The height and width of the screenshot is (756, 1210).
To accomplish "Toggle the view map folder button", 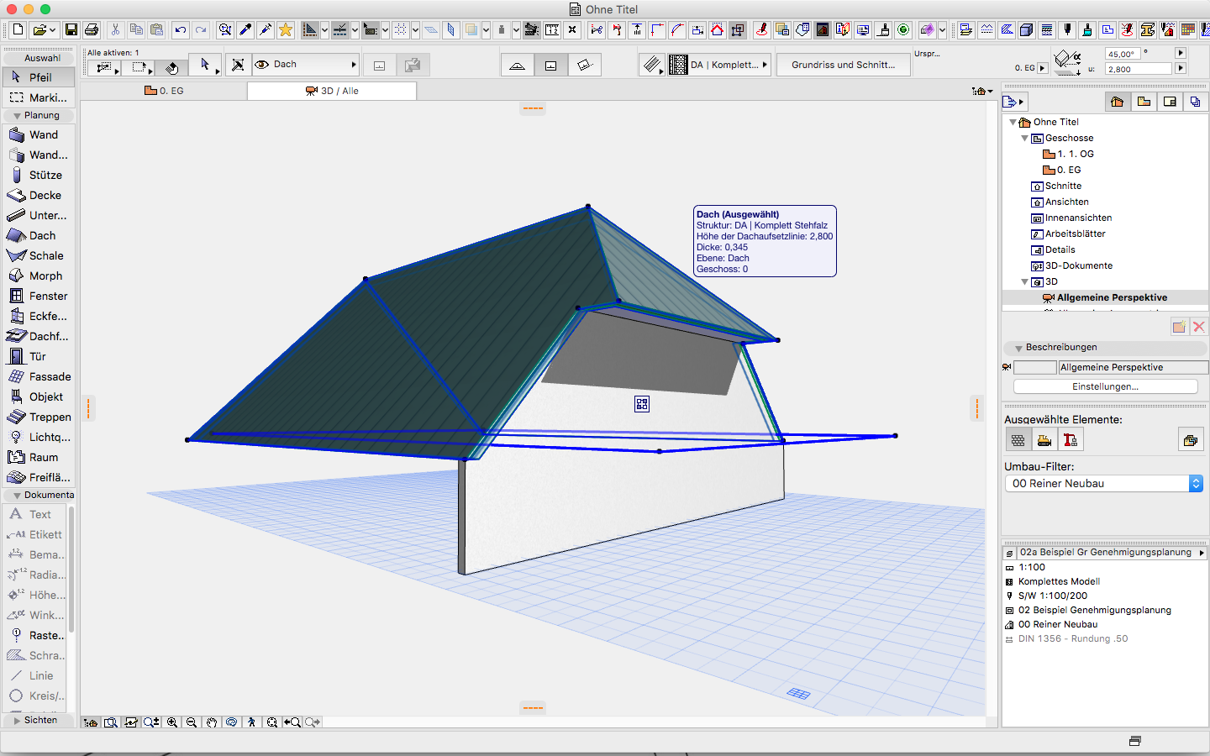I will point(1144,102).
